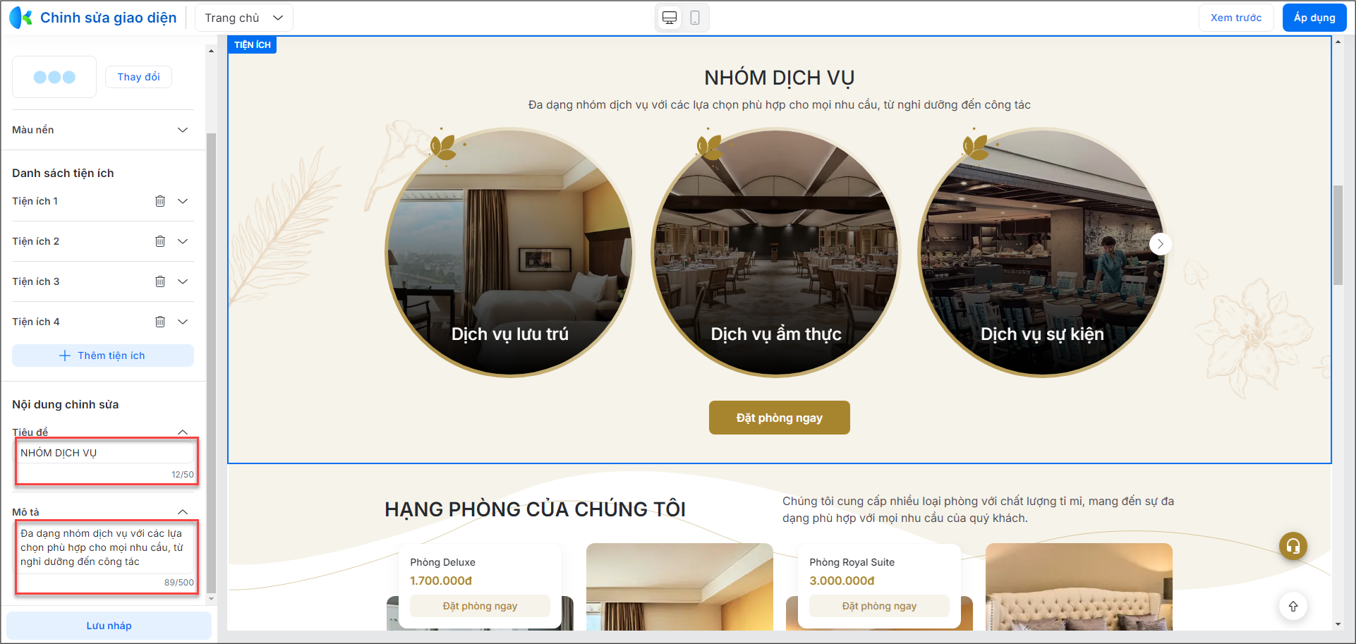Click Xem trước to preview

(x=1236, y=18)
